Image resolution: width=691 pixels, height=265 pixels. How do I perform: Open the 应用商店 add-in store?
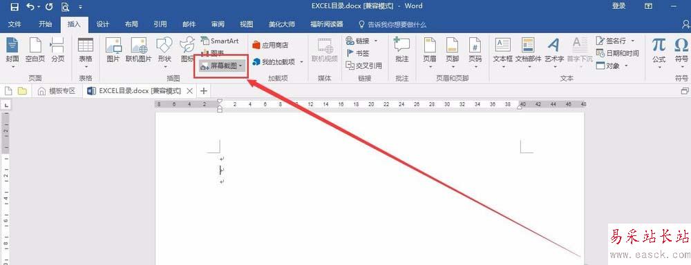[x=270, y=45]
